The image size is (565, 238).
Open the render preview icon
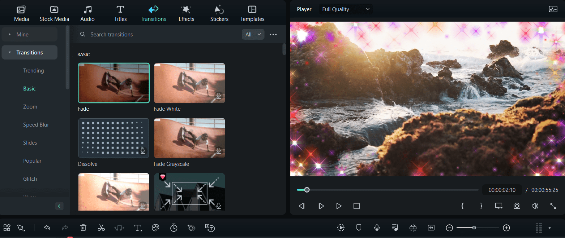[x=341, y=228]
